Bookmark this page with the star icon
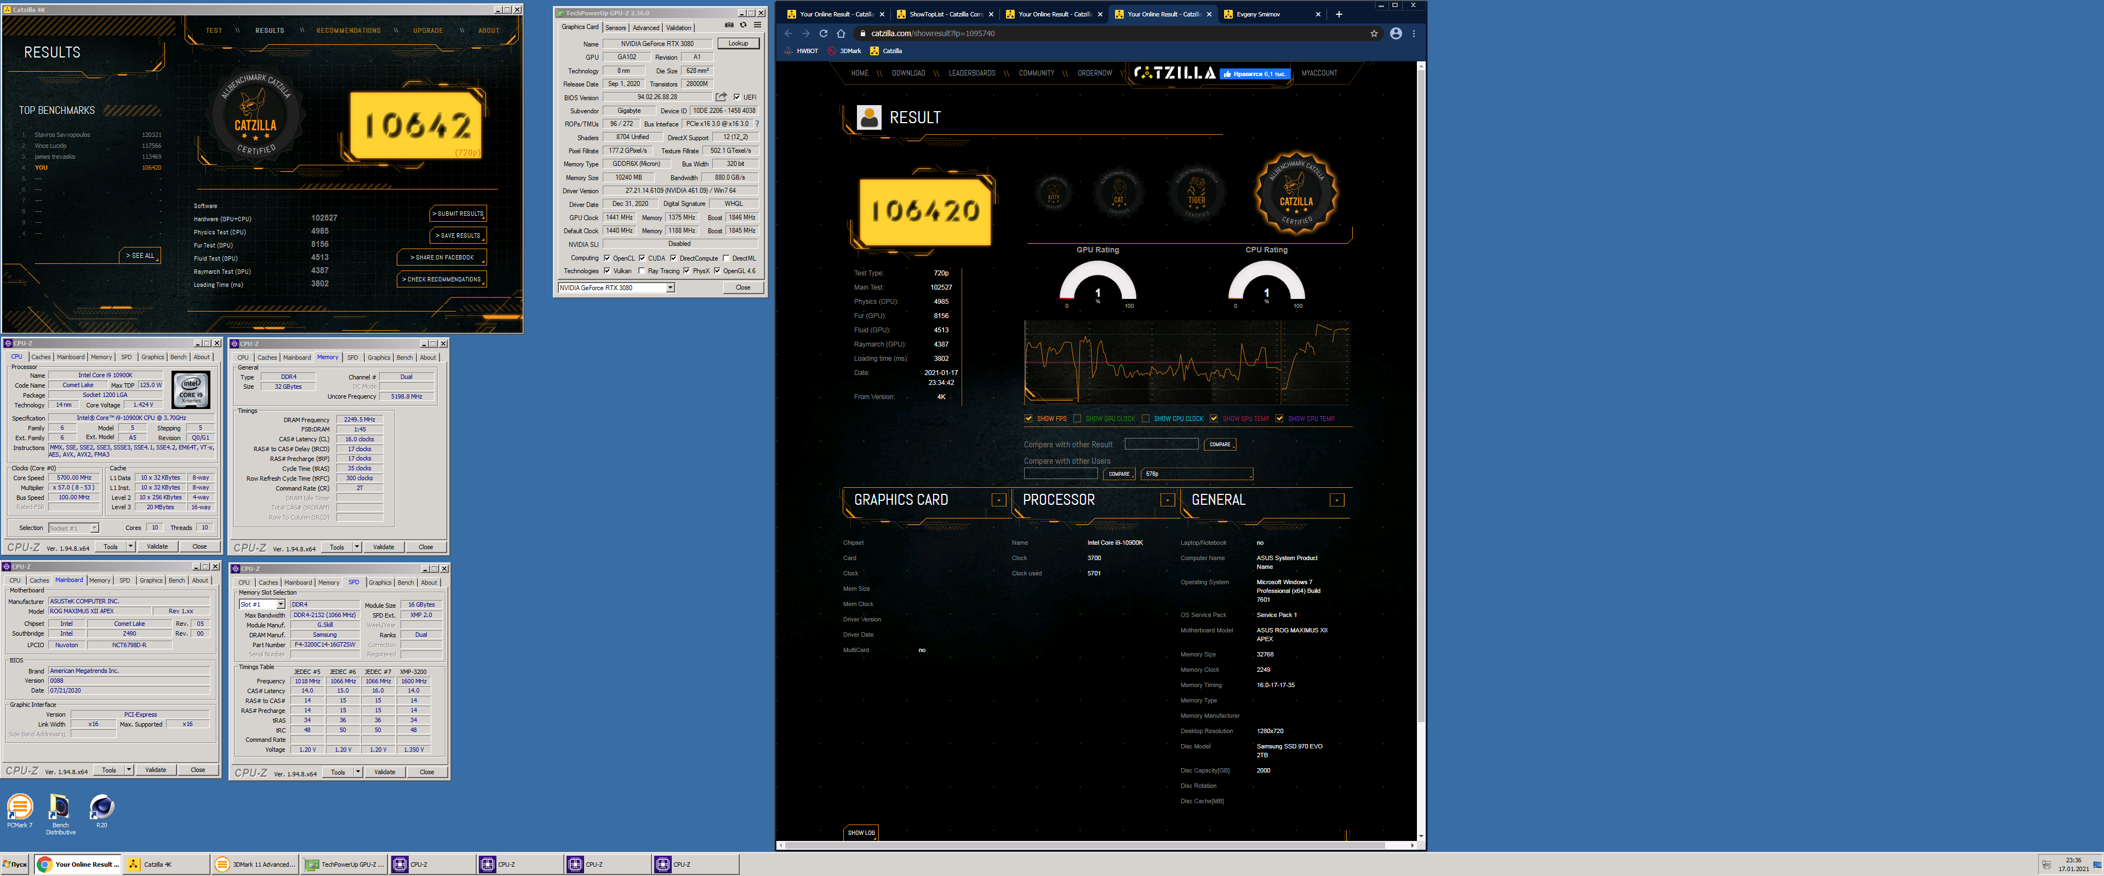2104x876 pixels. tap(1374, 33)
